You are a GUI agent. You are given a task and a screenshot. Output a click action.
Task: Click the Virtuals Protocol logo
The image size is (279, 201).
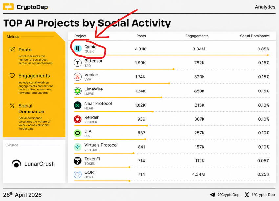[77, 147]
